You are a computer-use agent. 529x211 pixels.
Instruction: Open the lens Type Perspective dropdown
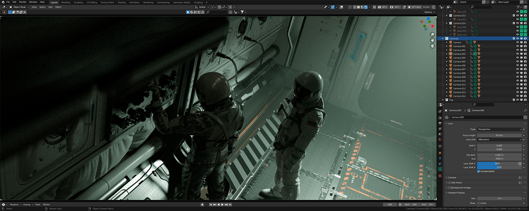pos(499,129)
